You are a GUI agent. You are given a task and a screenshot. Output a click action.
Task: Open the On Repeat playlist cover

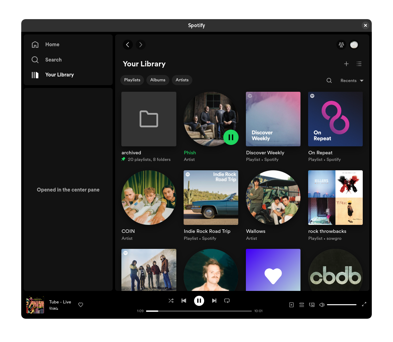(x=335, y=119)
